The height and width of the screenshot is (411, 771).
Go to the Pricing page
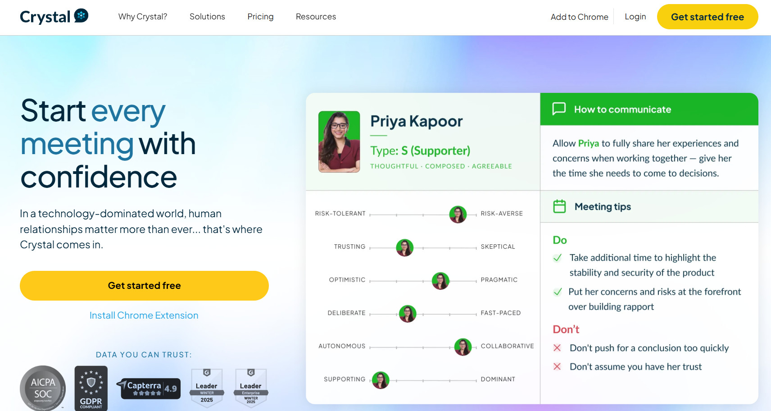click(260, 17)
